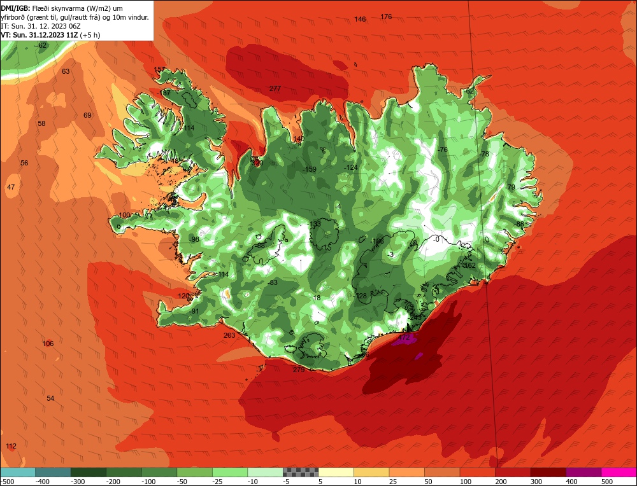Click the red legend swatch between 200 and 300
The image size is (637, 486).
513,472
